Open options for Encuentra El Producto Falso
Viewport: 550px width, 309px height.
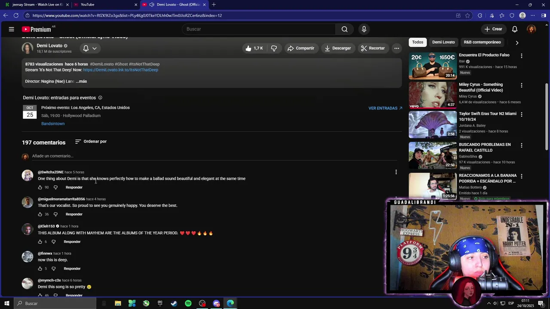[x=522, y=56]
